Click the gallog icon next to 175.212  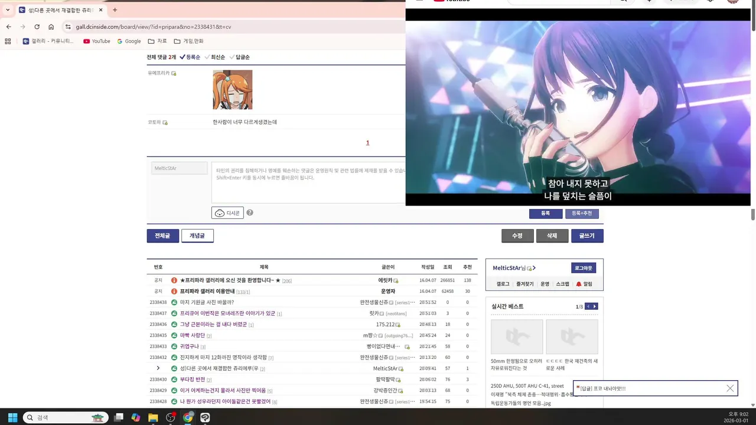point(398,325)
